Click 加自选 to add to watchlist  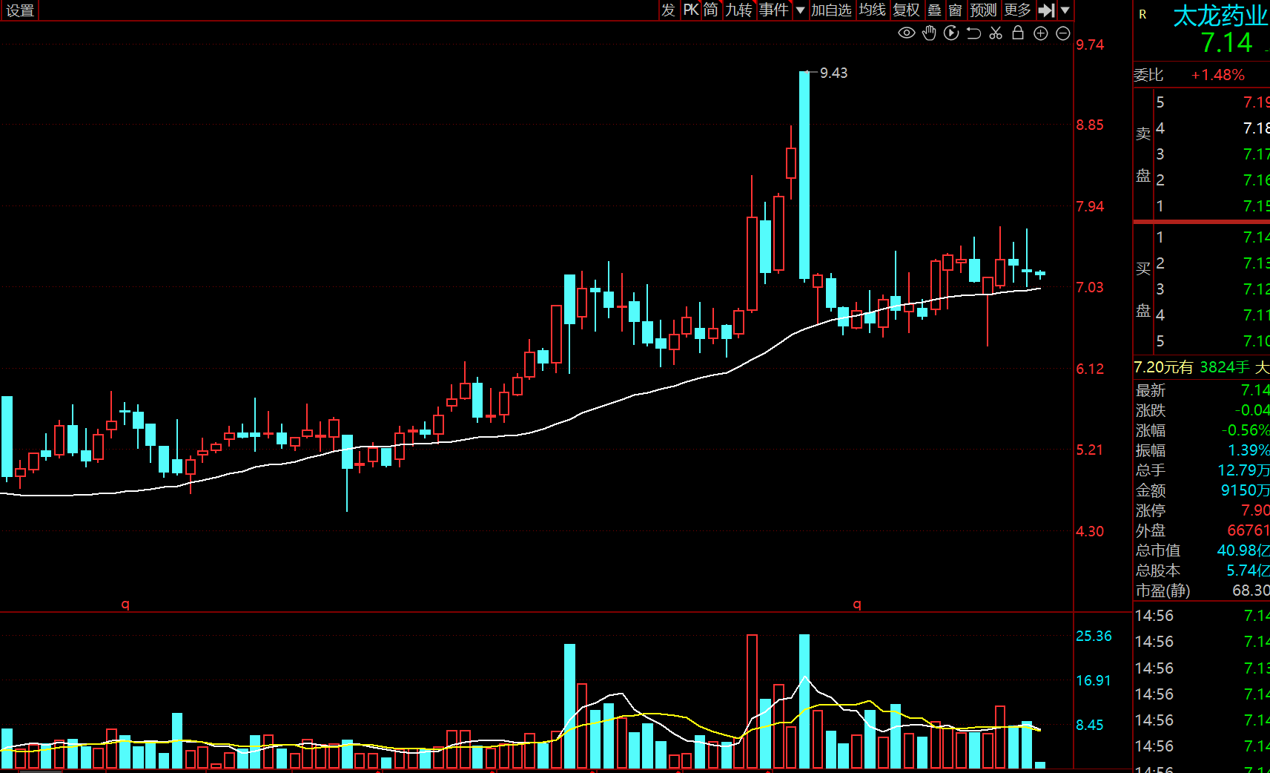click(x=831, y=10)
